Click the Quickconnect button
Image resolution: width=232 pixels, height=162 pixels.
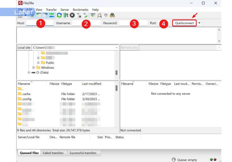click(184, 23)
